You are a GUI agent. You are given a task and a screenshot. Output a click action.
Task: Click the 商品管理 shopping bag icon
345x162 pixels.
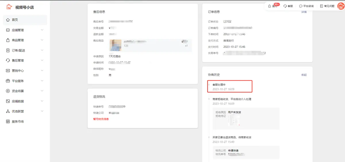pyautogui.click(x=8, y=40)
